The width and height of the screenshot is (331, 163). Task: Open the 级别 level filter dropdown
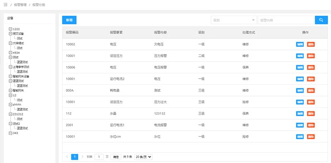point(234,20)
